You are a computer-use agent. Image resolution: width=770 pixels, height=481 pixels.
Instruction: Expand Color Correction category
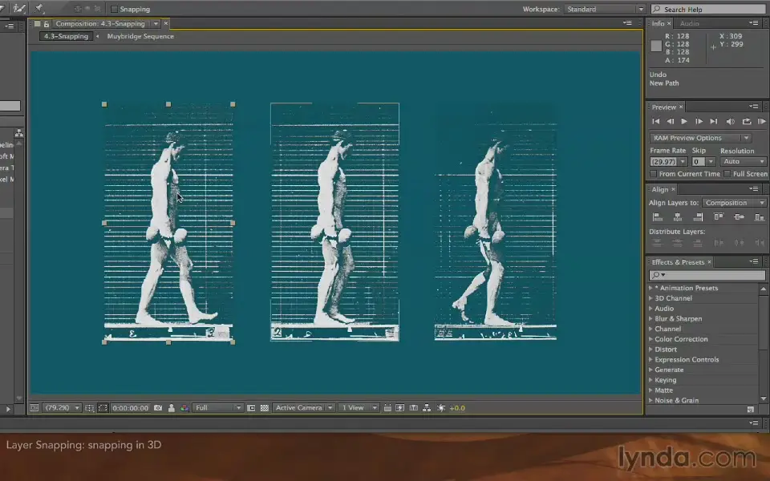[650, 339]
